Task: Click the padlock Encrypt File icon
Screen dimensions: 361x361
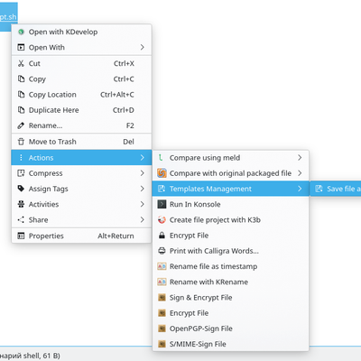Action: point(162,236)
